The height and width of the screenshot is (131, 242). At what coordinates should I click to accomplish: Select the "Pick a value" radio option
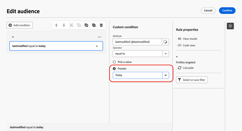[x=114, y=62]
